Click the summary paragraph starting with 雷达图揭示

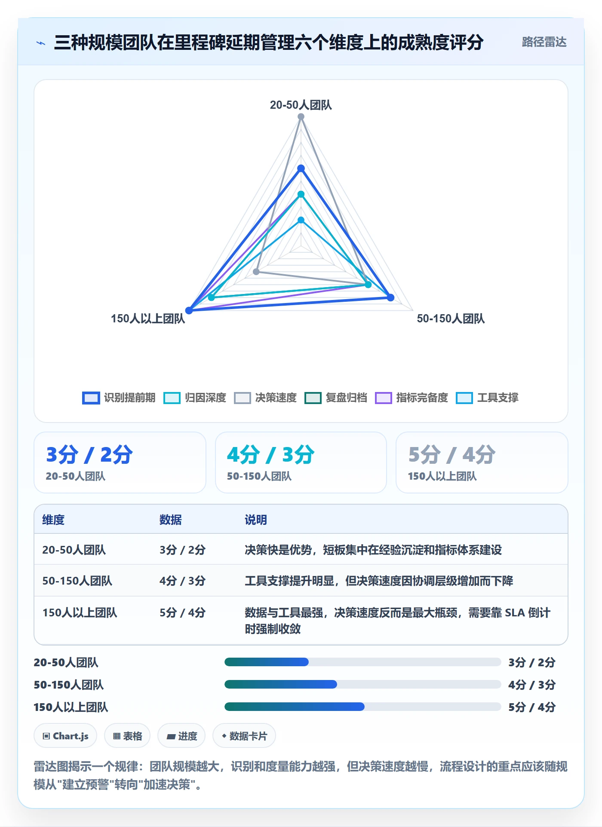[x=301, y=775]
